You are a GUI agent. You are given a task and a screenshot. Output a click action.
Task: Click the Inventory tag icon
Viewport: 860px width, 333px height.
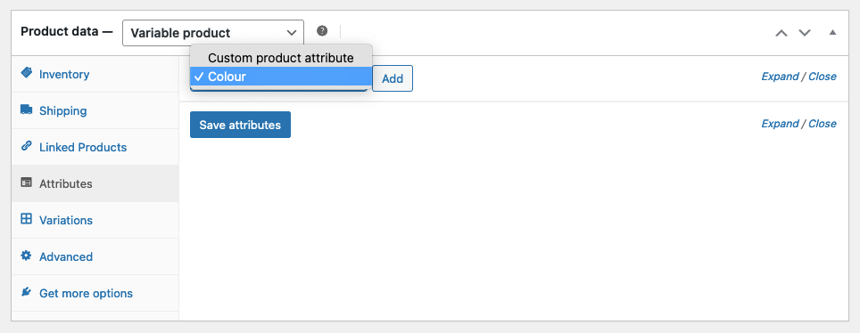(x=27, y=73)
